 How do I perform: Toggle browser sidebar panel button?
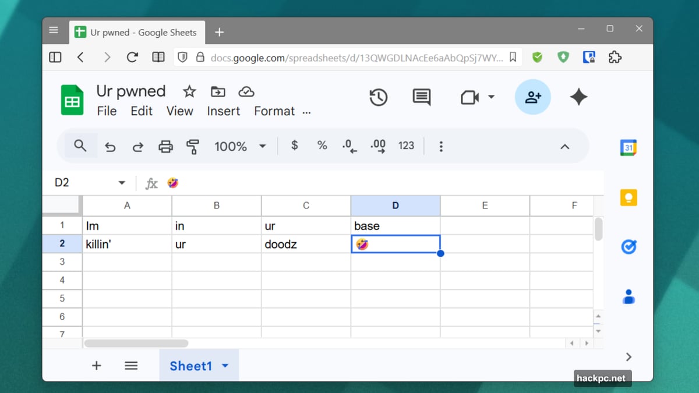(55, 57)
